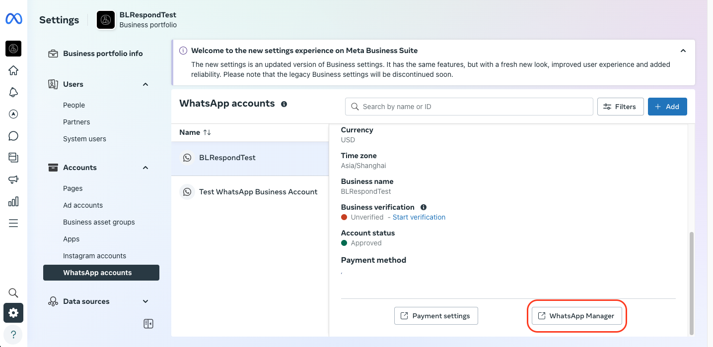Open the Instagram accounts menu item
The width and height of the screenshot is (713, 347).
(x=94, y=256)
